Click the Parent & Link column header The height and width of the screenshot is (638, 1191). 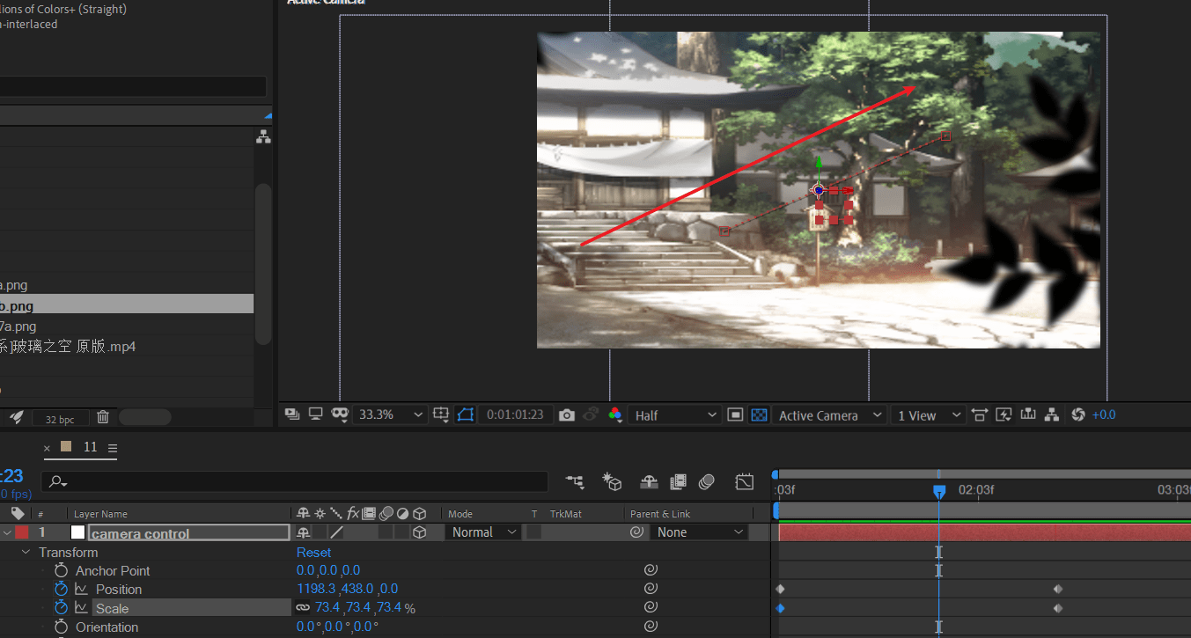click(660, 513)
